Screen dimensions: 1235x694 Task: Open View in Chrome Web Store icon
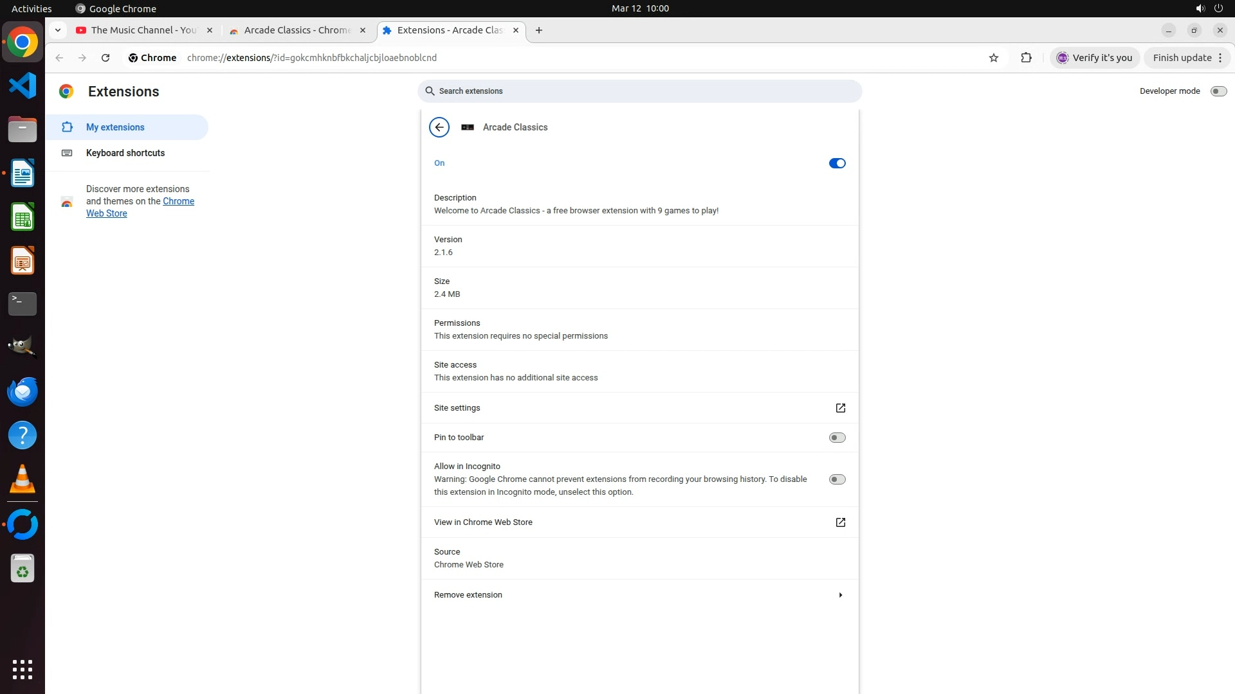tap(840, 522)
